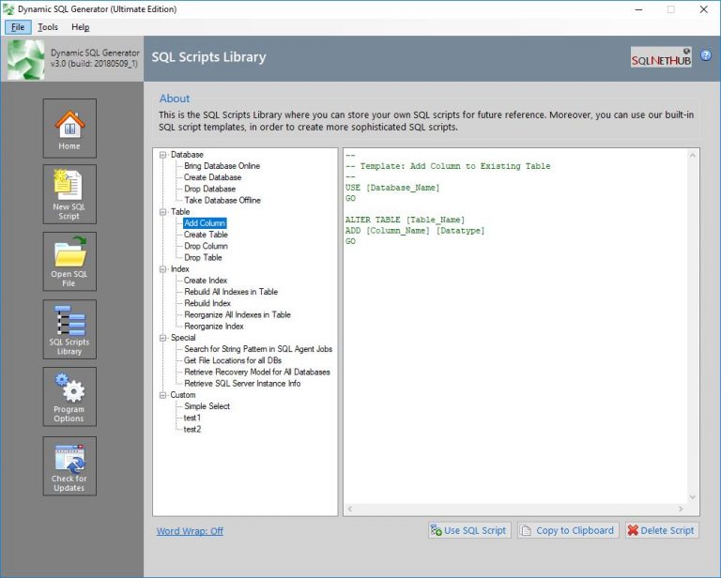The image size is (721, 578).
Task: Select the Drop Column template
Action: 206,246
